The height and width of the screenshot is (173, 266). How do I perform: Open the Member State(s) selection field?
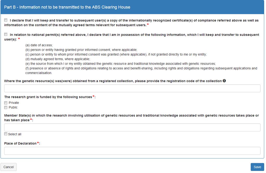point(132,127)
